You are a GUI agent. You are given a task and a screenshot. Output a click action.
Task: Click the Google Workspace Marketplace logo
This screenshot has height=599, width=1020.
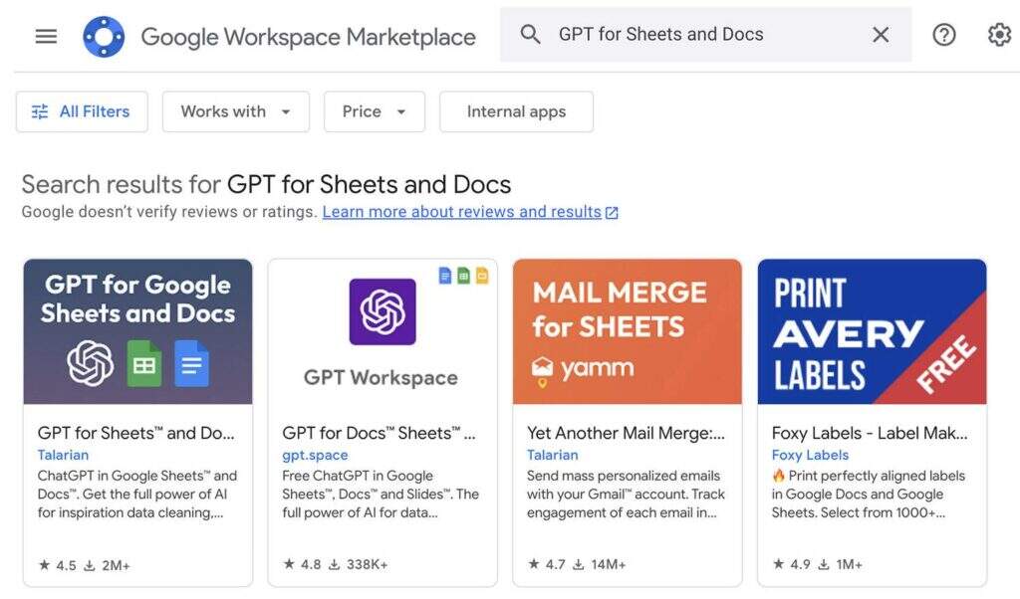click(x=104, y=37)
